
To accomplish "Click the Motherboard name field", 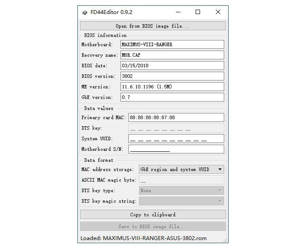I will (x=172, y=44).
